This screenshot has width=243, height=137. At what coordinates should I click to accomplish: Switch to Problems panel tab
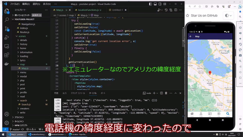coord(56,93)
